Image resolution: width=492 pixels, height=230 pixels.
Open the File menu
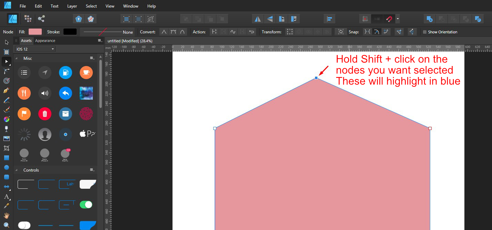23,6
